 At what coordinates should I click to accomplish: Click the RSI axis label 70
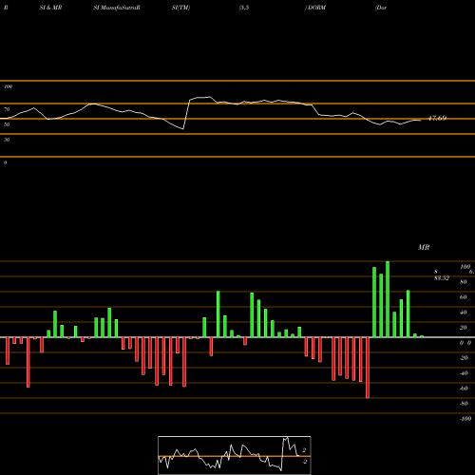coord(7,109)
